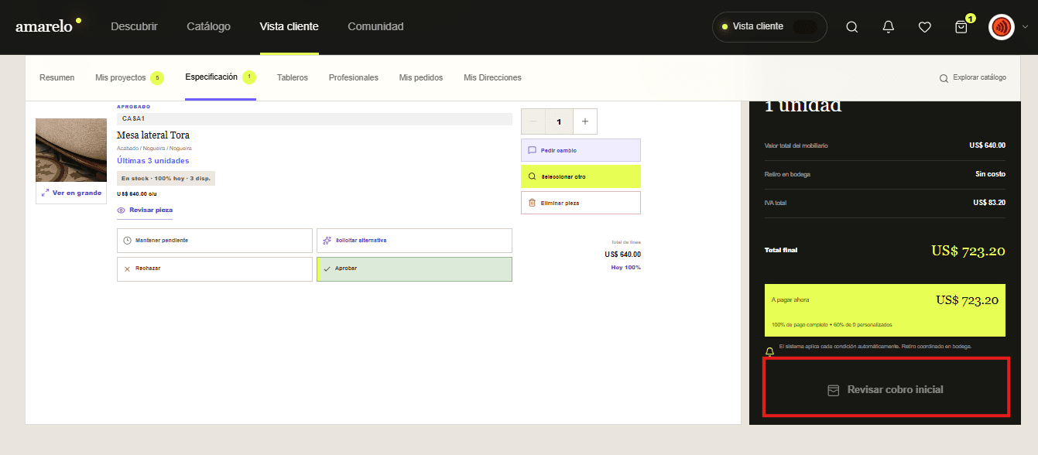
Task: Switch to the Tableros tab
Action: point(293,77)
